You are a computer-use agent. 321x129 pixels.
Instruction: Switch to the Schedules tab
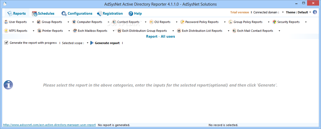point(43,13)
